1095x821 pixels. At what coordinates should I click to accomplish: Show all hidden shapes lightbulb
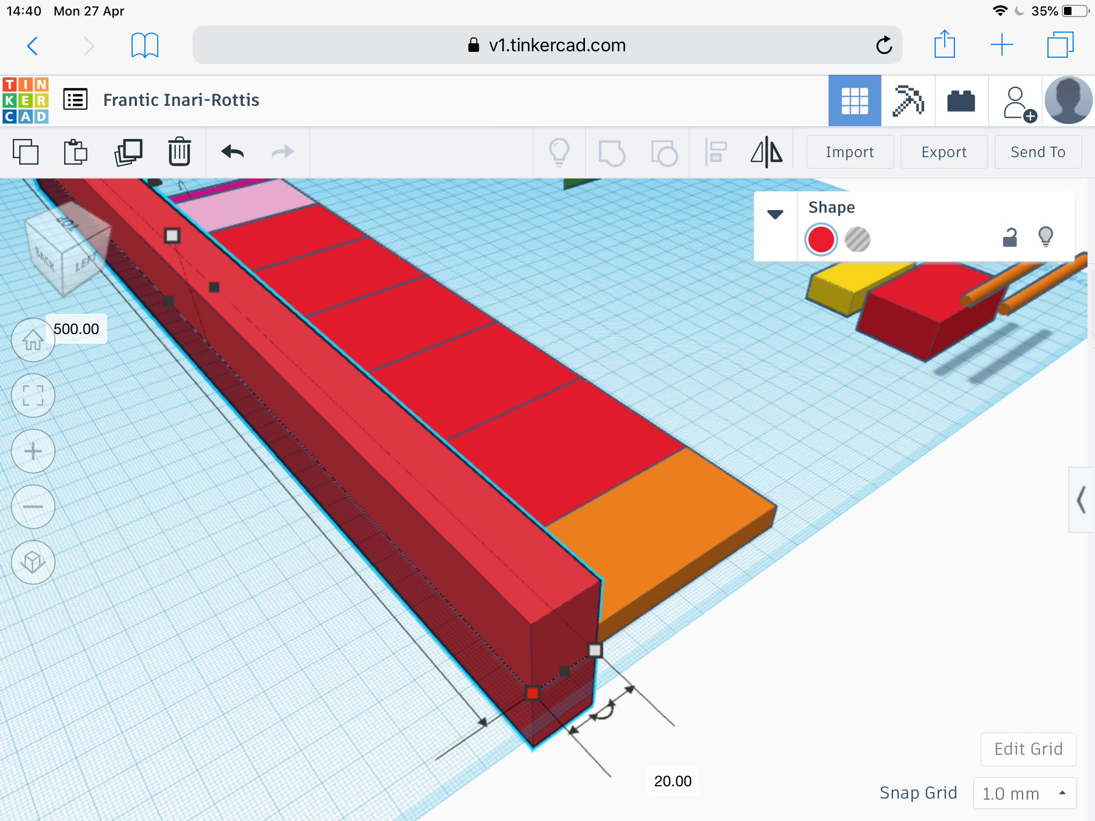point(559,152)
